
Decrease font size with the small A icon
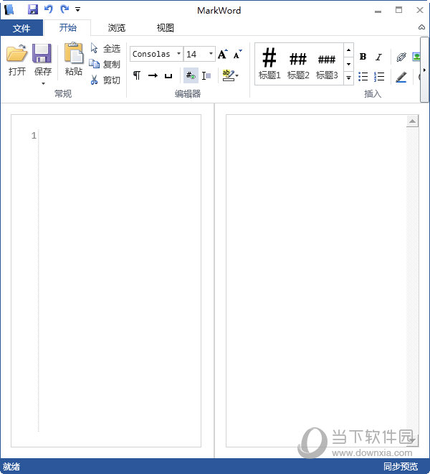tap(237, 55)
